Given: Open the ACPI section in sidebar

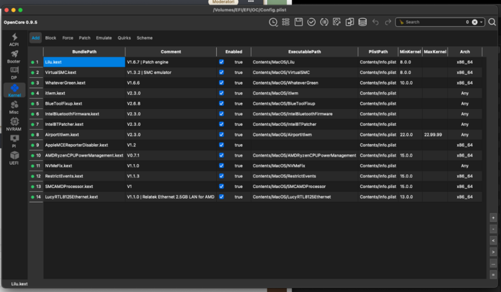Looking at the screenshot, I should coord(14,39).
